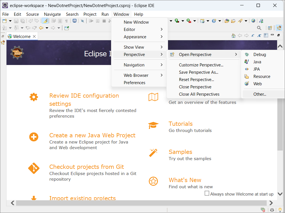This screenshot has height=213, width=285.
Task: Click the Pin Editor toolbar icon
Action: click(x=67, y=28)
